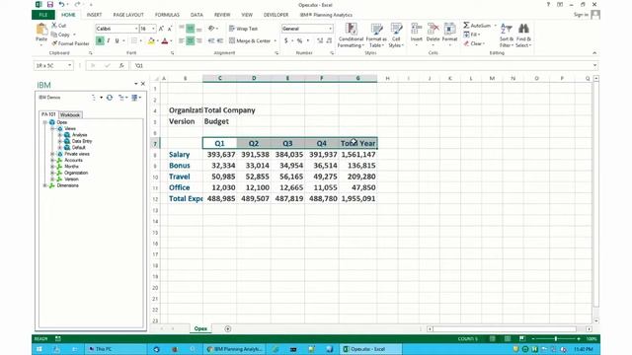Select the Total Year header cell
Image resolution: width=632 pixels, height=355 pixels.
pyautogui.click(x=357, y=143)
